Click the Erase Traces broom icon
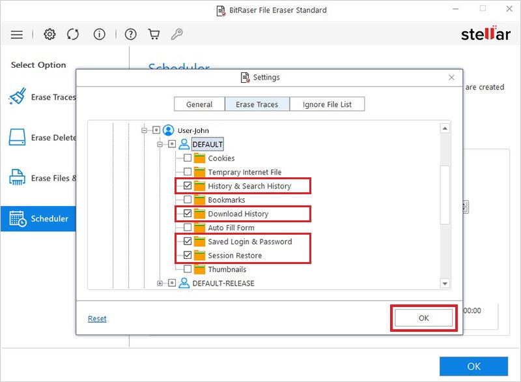Image resolution: width=521 pixels, height=382 pixels. tap(18, 96)
